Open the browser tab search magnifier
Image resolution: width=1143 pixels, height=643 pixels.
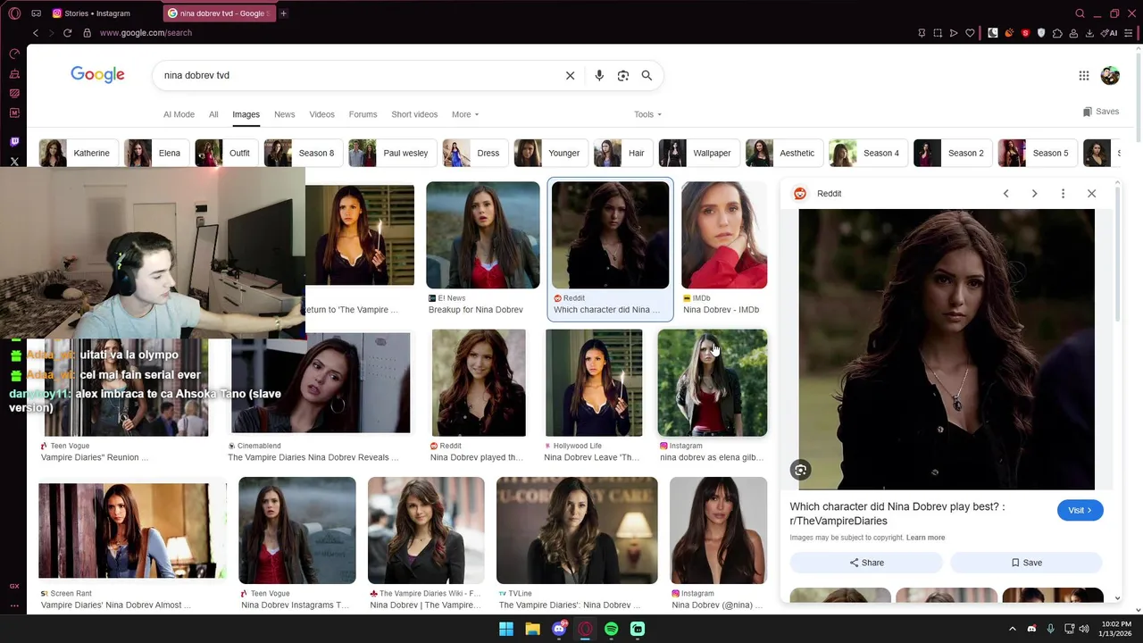click(1080, 13)
